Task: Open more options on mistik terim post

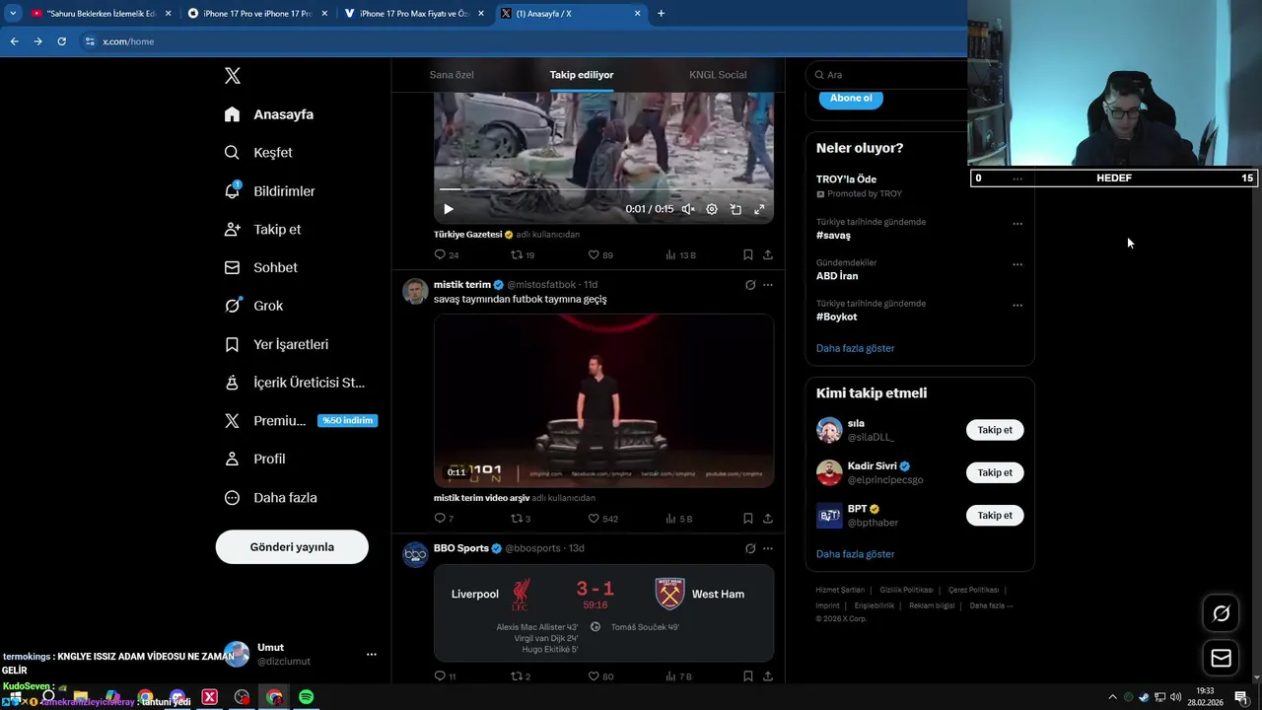Action: (768, 285)
